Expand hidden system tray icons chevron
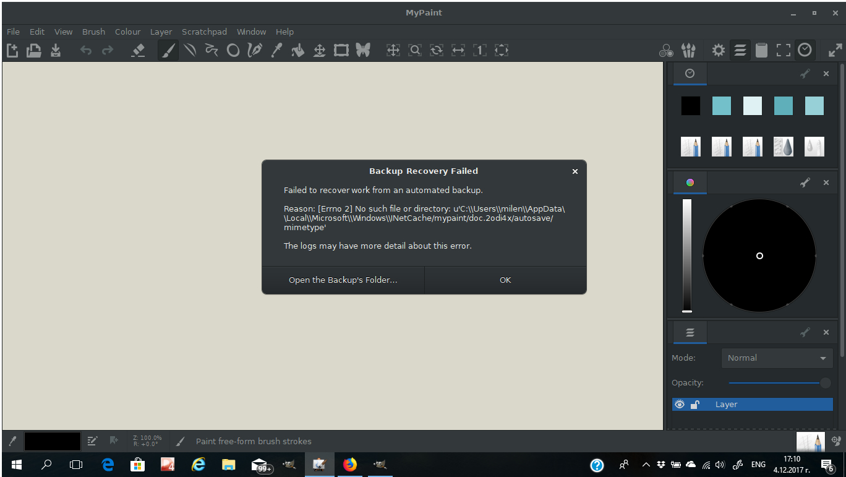The width and height of the screenshot is (846, 477). coord(646,464)
